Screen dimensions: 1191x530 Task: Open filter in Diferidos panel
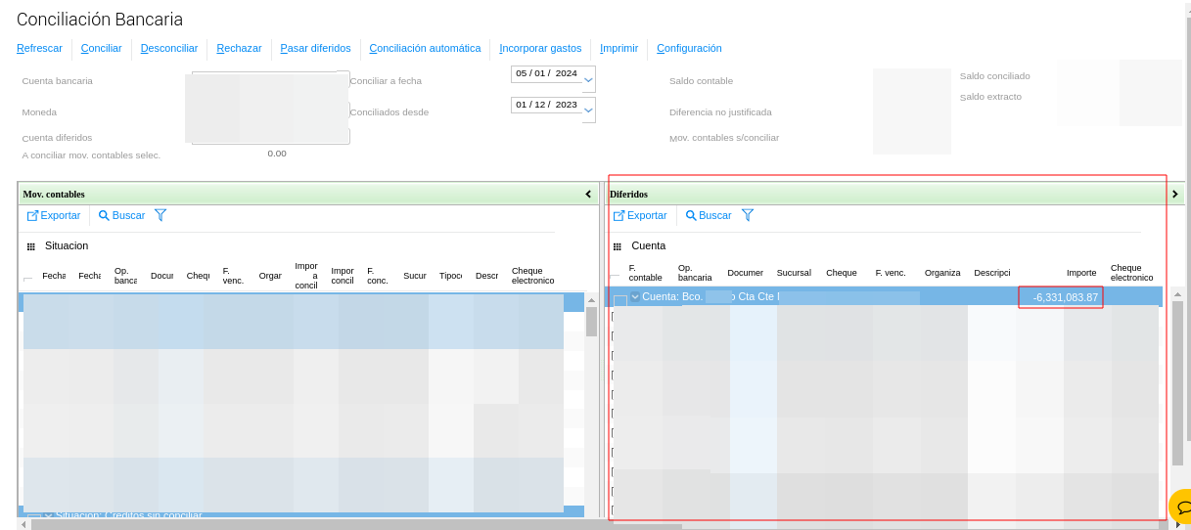pos(748,215)
